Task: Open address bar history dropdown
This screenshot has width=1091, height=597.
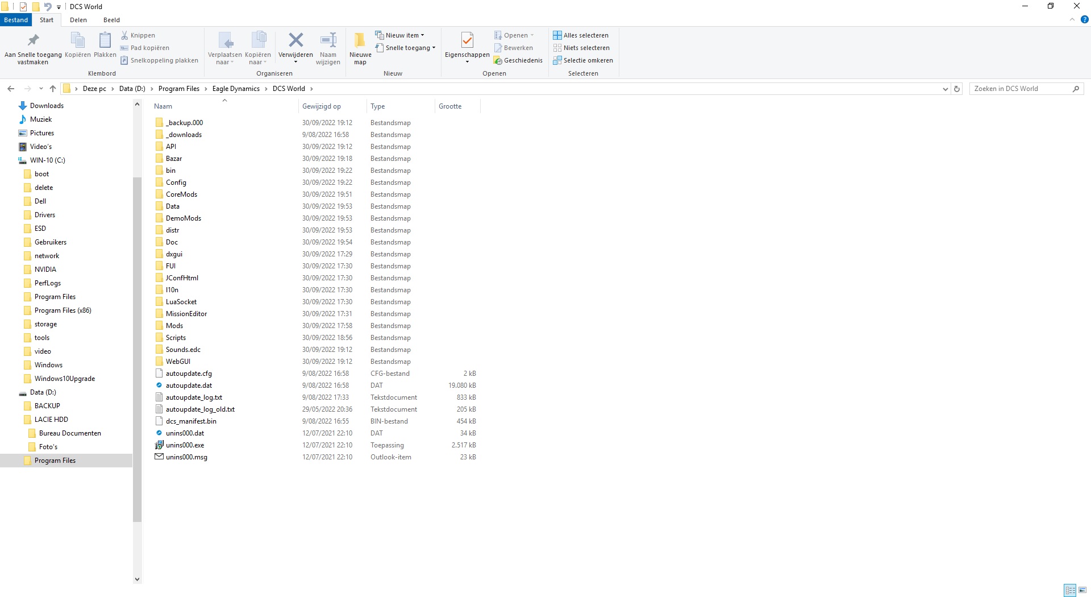Action: (945, 89)
